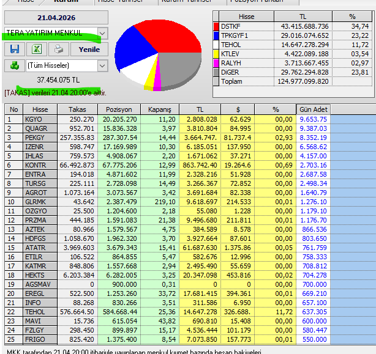The image size is (376, 354).
Task: Select the IHLAS stock cell
Action: click(40, 156)
